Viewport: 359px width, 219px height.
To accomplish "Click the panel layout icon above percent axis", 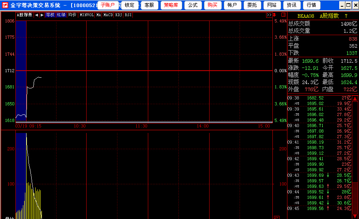I will pos(283,15).
